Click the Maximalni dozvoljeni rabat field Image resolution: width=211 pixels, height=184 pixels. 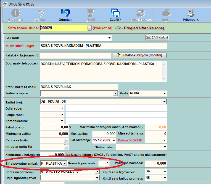[156, 127]
